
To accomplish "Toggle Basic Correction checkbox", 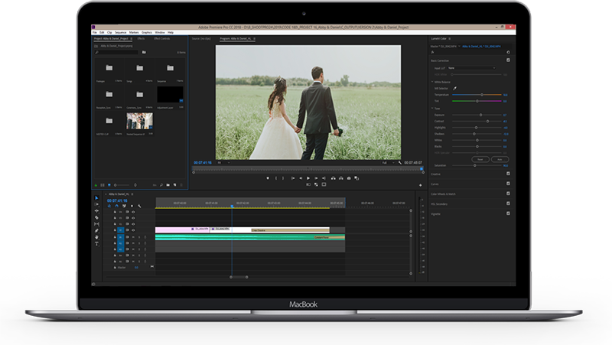I will coord(508,60).
